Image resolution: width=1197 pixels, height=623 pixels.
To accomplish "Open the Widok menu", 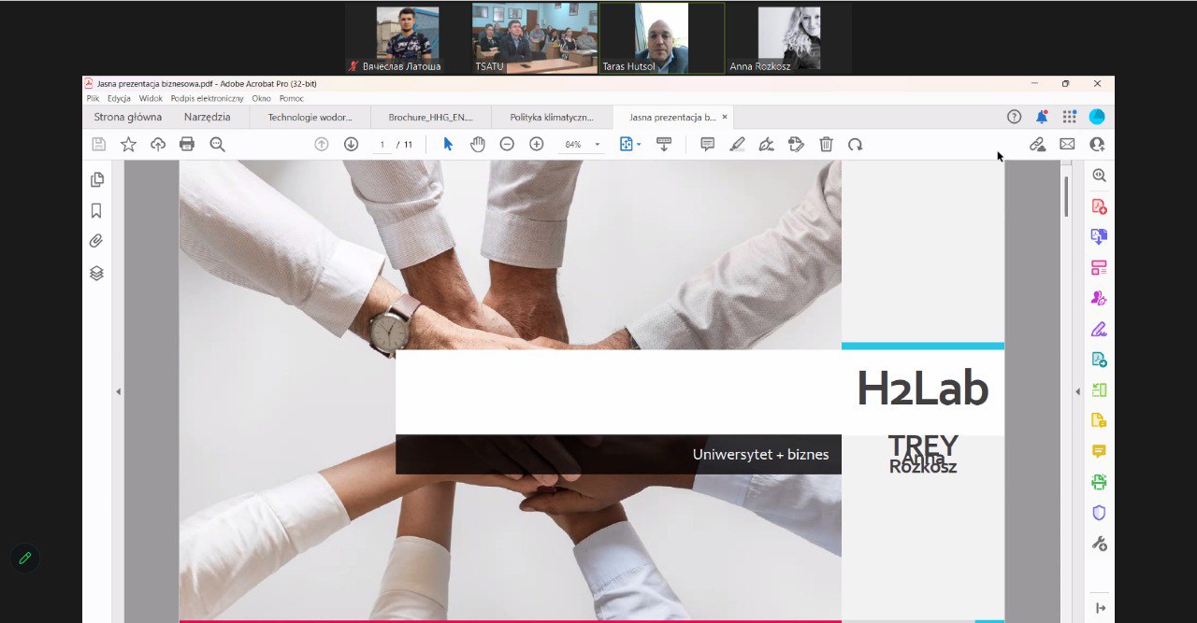I will pos(151,98).
